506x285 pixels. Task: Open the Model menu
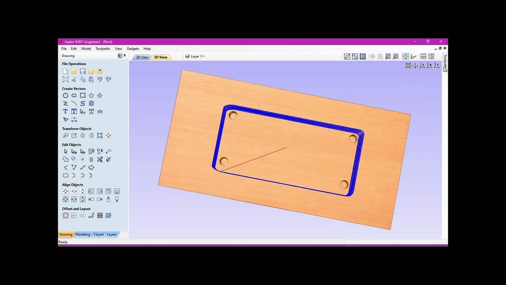86,49
